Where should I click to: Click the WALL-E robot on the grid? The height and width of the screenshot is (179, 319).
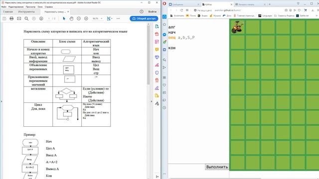(x=237, y=27)
